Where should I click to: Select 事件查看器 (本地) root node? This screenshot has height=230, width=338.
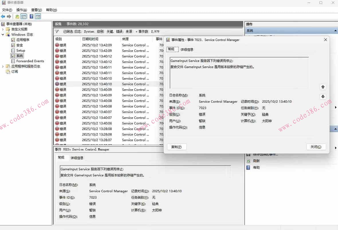tap(19, 24)
